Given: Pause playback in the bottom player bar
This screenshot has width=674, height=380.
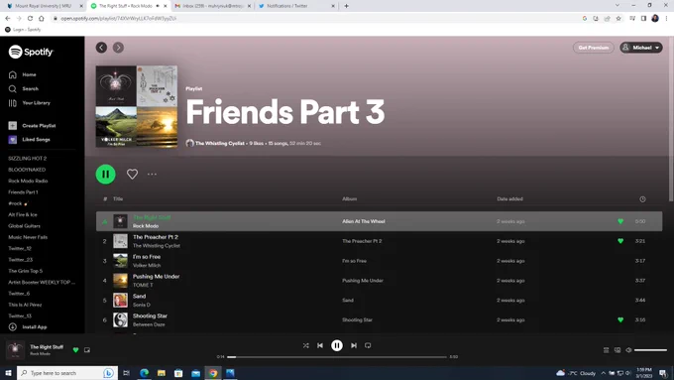Looking at the screenshot, I should (x=337, y=345).
